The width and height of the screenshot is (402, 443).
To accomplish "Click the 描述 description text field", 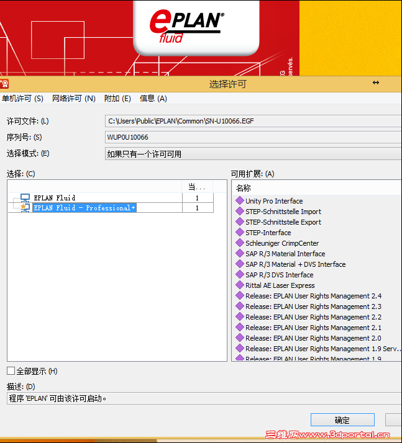I will point(204,398).
